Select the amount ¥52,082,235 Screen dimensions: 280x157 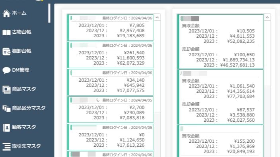pyautogui.click(x=241, y=41)
